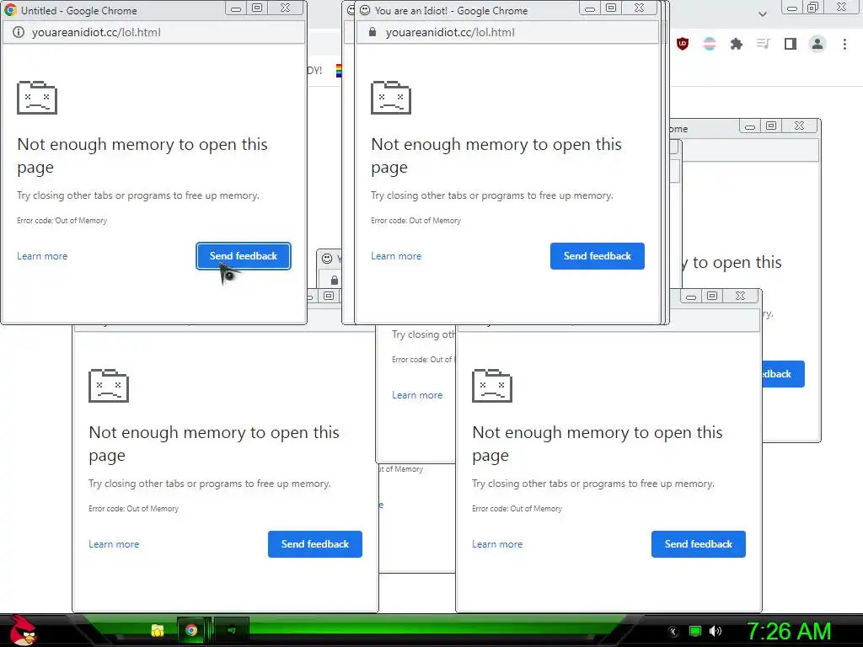
Task: Click the sad folder icon in the 'You are an Idiot!' window
Action: click(x=391, y=98)
